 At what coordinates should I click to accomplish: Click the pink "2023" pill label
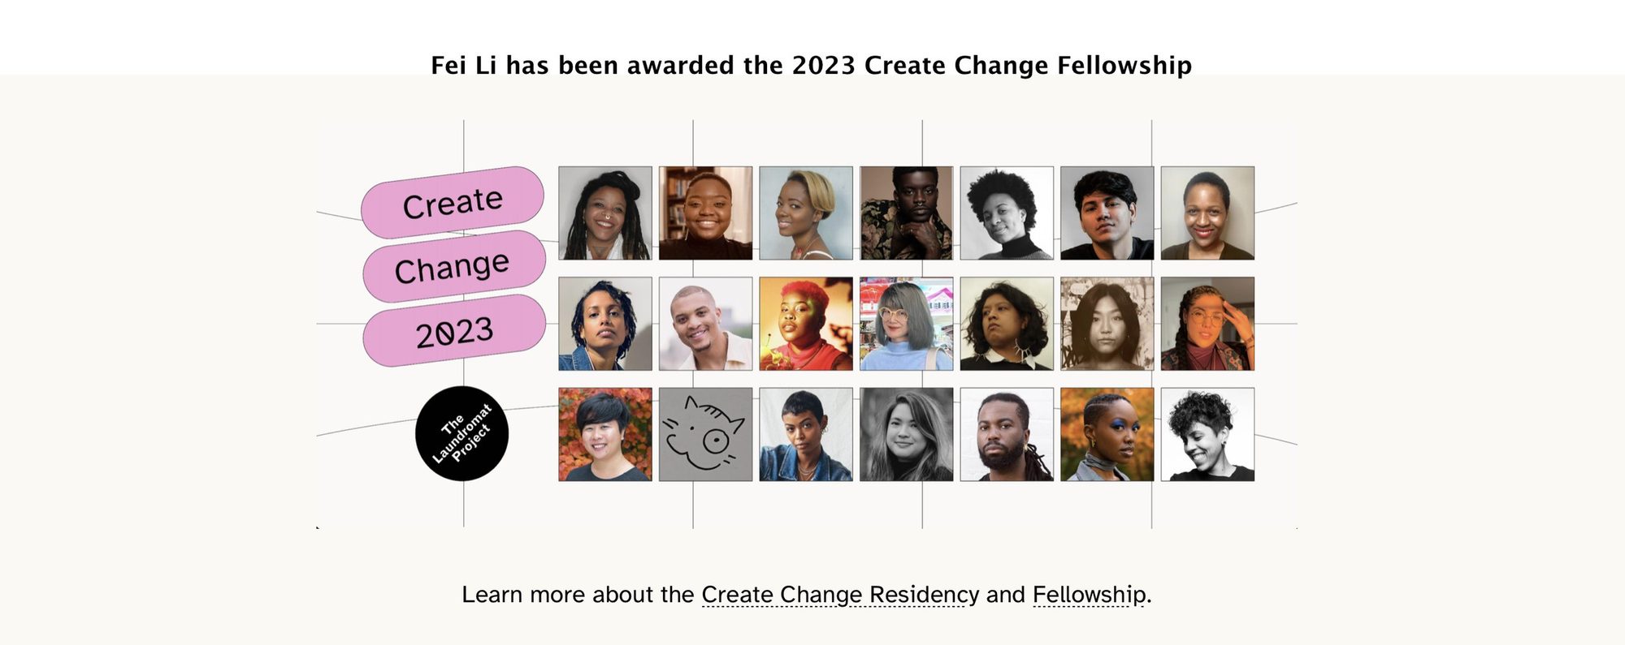click(454, 331)
